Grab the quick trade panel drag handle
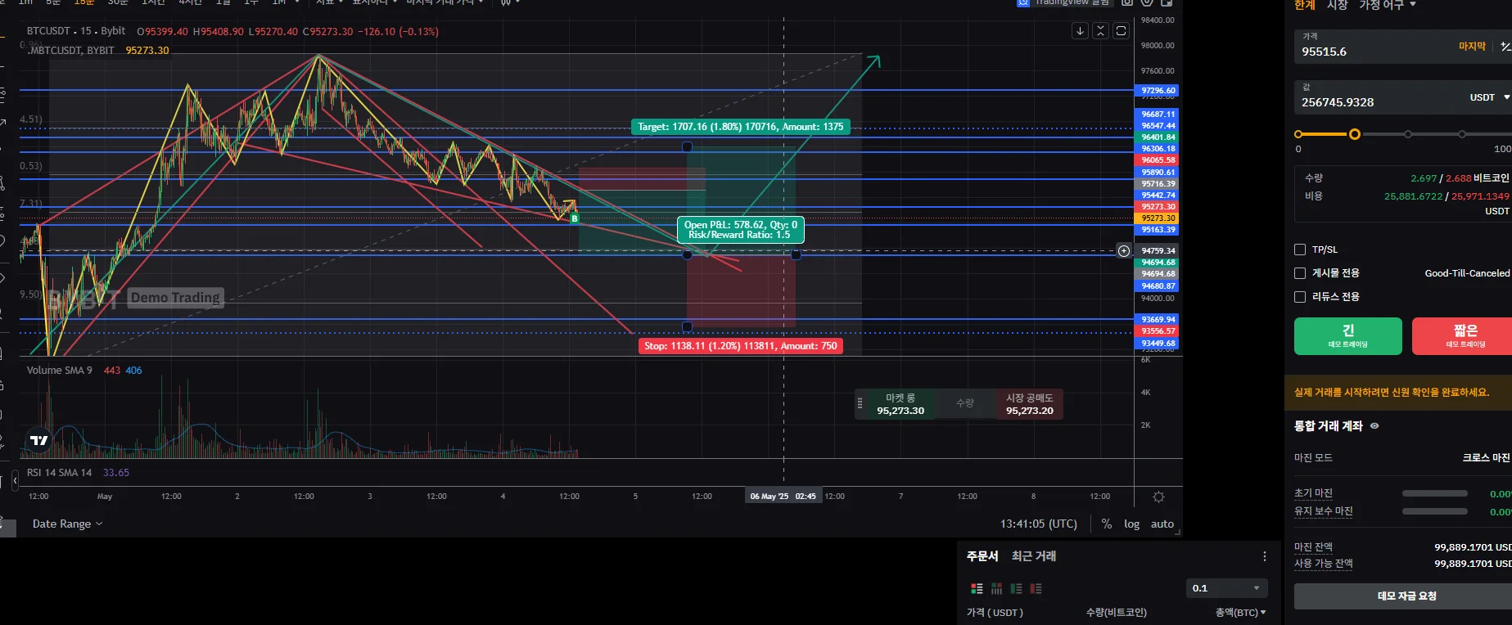This screenshot has height=625, width=1512. (x=860, y=403)
